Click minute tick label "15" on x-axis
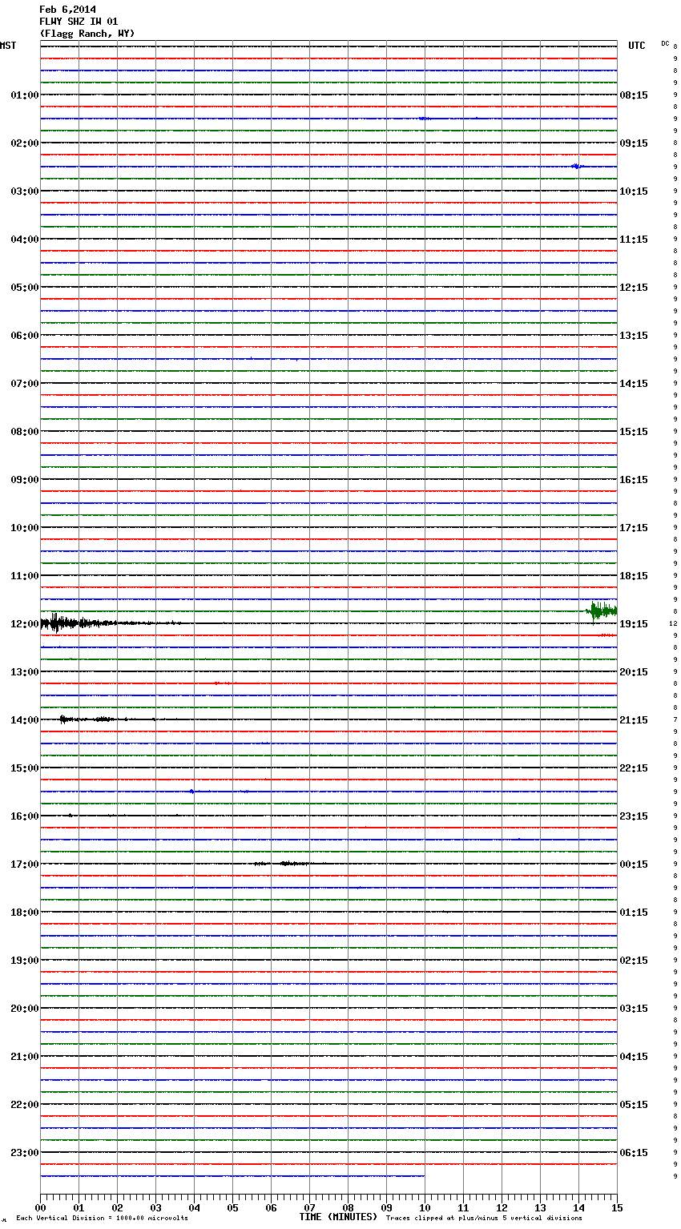The image size is (681, 1229). (617, 1207)
